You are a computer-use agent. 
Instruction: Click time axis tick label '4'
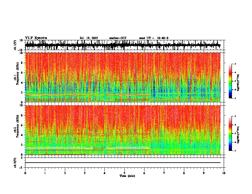[x=105, y=173]
